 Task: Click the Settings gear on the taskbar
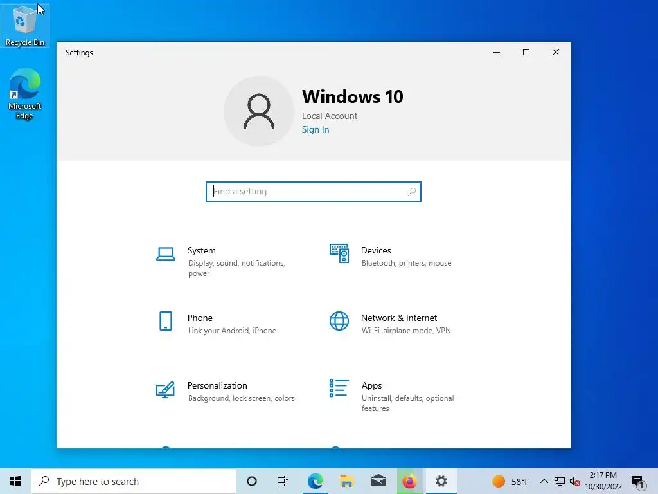coord(441,481)
